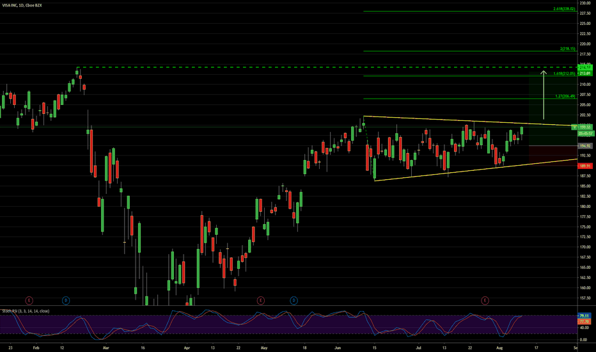Image resolution: width=596 pixels, height=352 pixels.
Task: Click the red 189.91 stop price tag
Action: pyautogui.click(x=584, y=166)
